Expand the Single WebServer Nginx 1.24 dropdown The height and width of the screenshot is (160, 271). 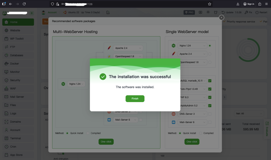(x=192, y=46)
